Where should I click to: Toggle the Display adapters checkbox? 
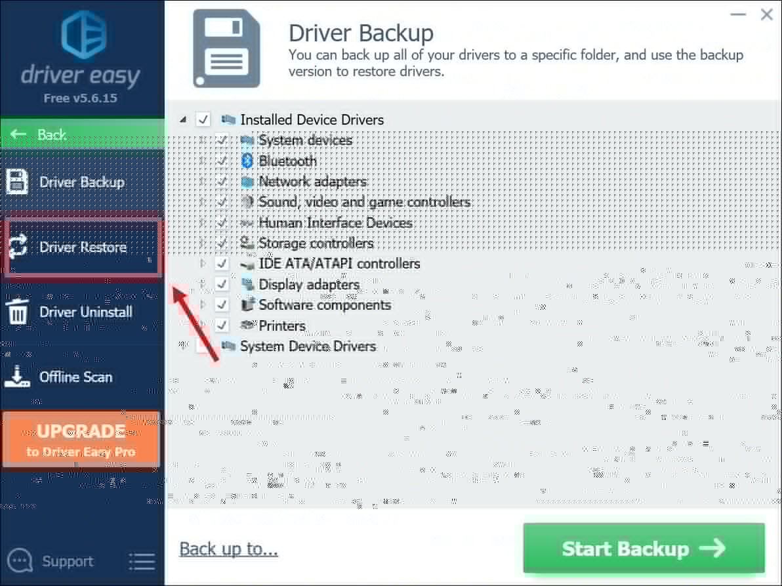point(222,283)
